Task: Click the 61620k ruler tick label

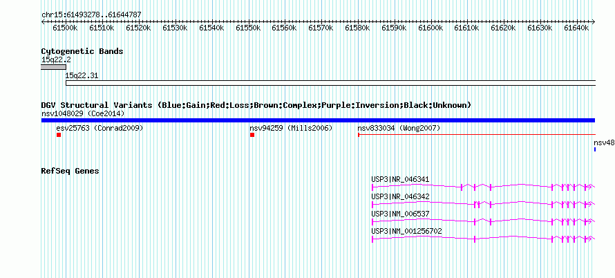Action: point(503,28)
